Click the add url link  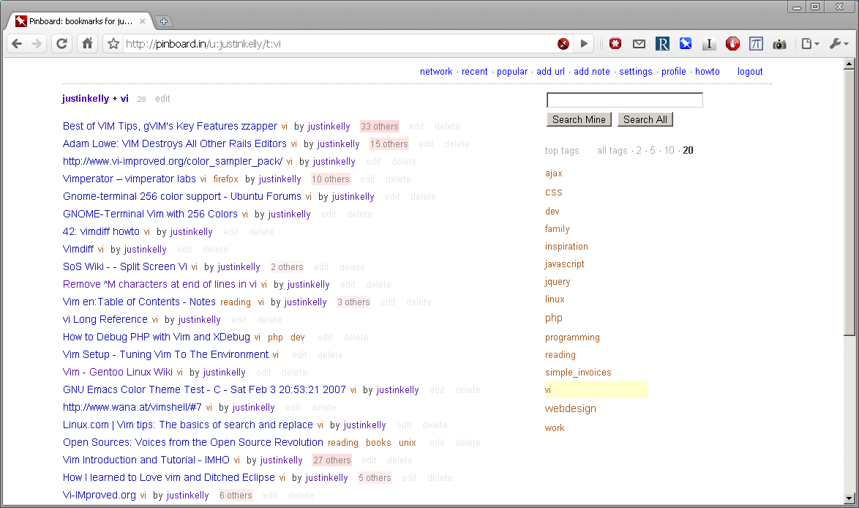[x=550, y=71]
